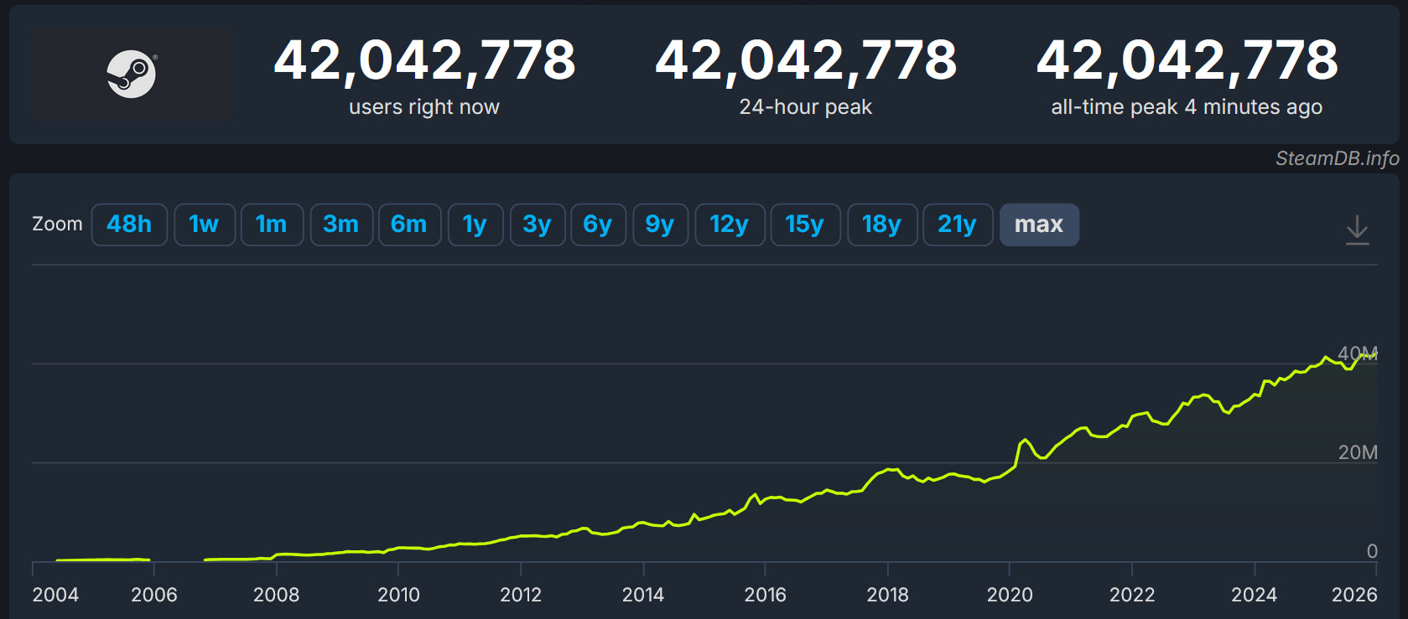Click the 2004 x-axis label
The width and height of the screenshot is (1408, 619).
click(55, 595)
